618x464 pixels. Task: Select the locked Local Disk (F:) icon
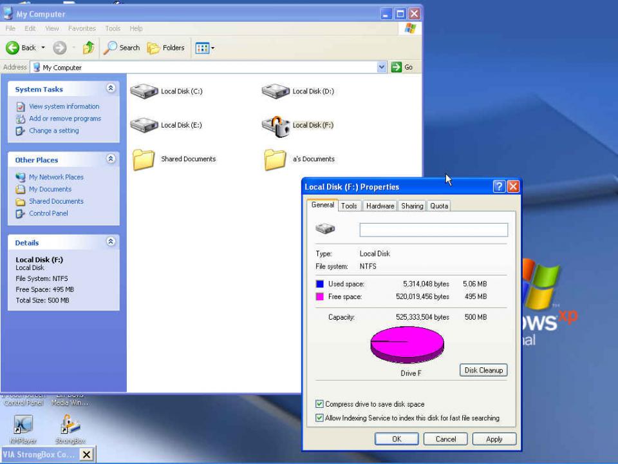pos(276,124)
